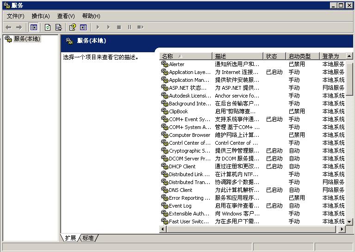
Task: Select the COM+ System Application icon
Action: click(x=165, y=127)
